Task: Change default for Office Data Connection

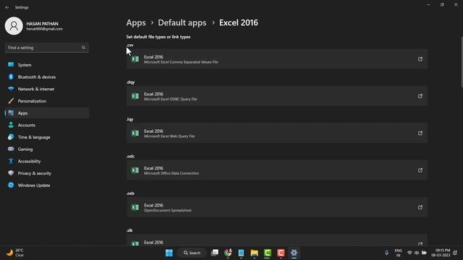Action: click(x=276, y=170)
